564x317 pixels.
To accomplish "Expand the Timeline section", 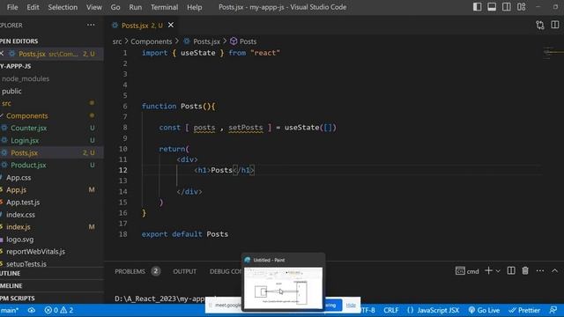I will click(x=52, y=286).
